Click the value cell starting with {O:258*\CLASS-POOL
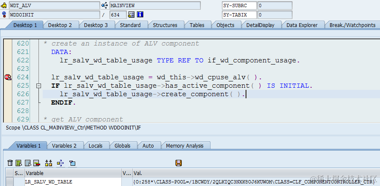Viewport: 380px width, 186px height. click(x=256, y=182)
